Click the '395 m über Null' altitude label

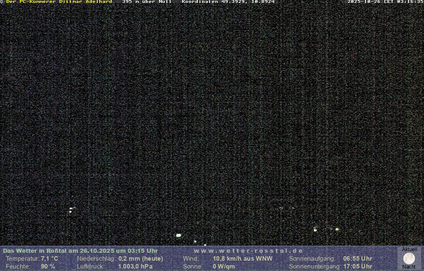147,2
